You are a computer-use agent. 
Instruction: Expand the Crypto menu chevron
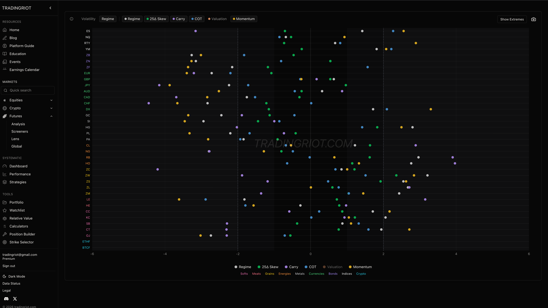click(51, 108)
